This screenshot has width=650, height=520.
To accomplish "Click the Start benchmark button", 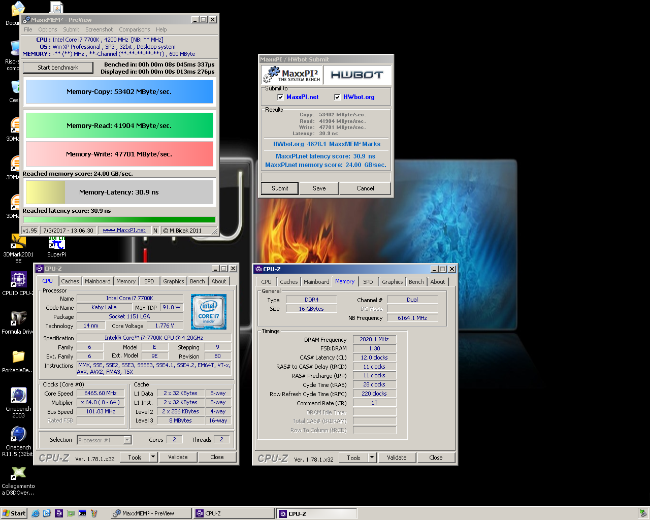I will pos(58,68).
